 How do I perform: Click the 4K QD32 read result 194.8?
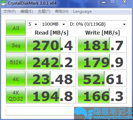[51, 96]
